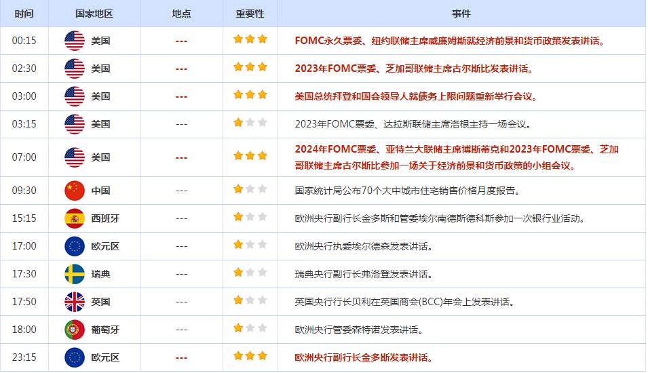Screen dimensions: 648x373
Task: Select the 03:15 time cell
Action: [x=24, y=124]
